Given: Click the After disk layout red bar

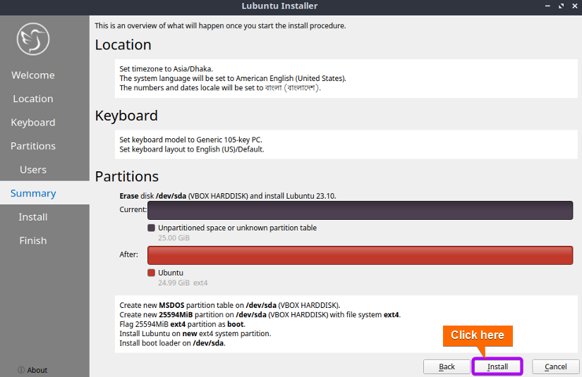Looking at the screenshot, I should click(x=360, y=255).
